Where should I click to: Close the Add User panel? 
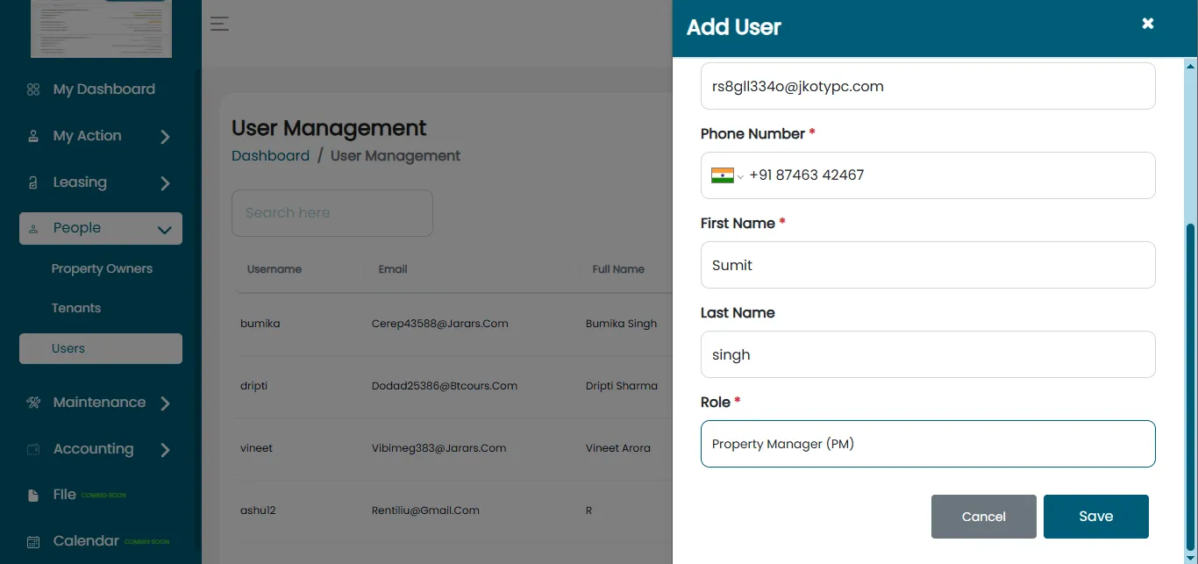point(1147,24)
